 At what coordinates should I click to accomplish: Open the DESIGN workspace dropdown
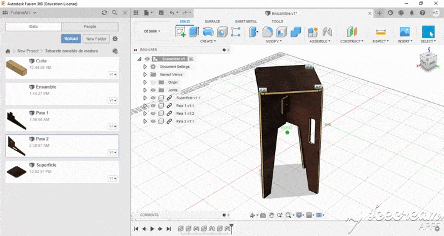click(x=153, y=31)
